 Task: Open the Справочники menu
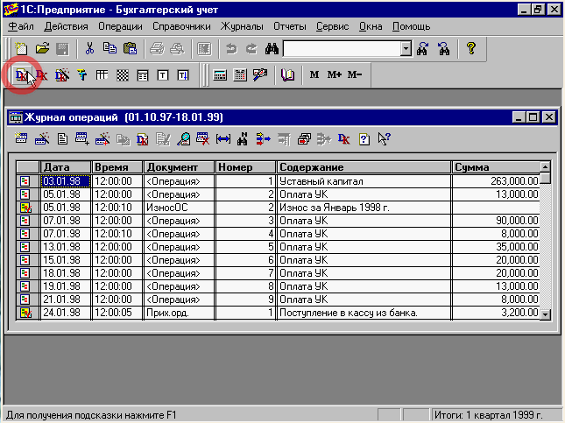[181, 26]
